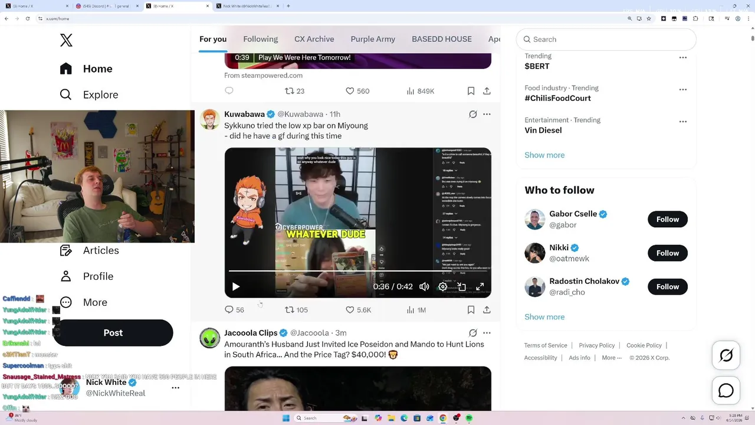This screenshot has height=425, width=755.
Task: Open the More menu in sidebar
Action: (84, 302)
